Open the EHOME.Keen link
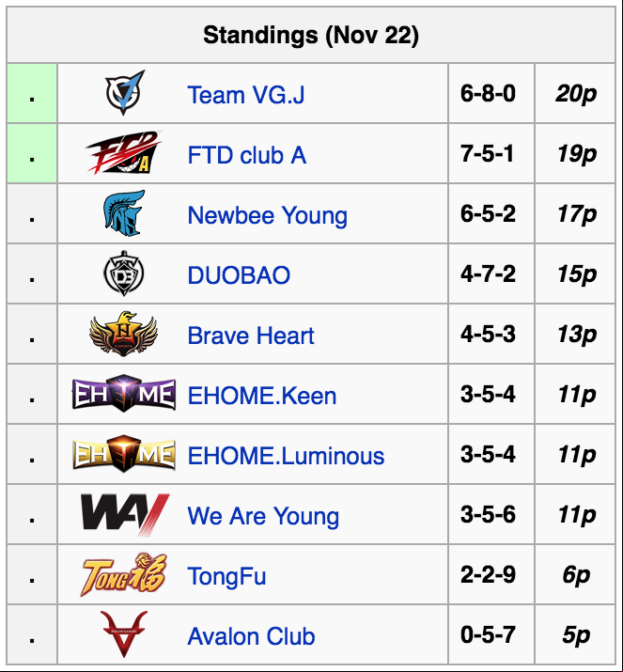This screenshot has height=672, width=623. (x=262, y=395)
